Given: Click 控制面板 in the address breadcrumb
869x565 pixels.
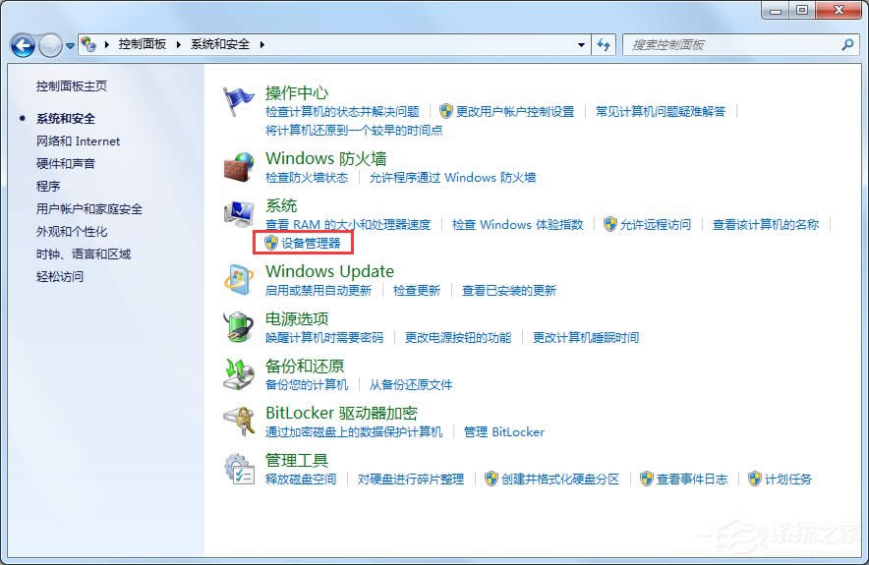Looking at the screenshot, I should click(143, 44).
